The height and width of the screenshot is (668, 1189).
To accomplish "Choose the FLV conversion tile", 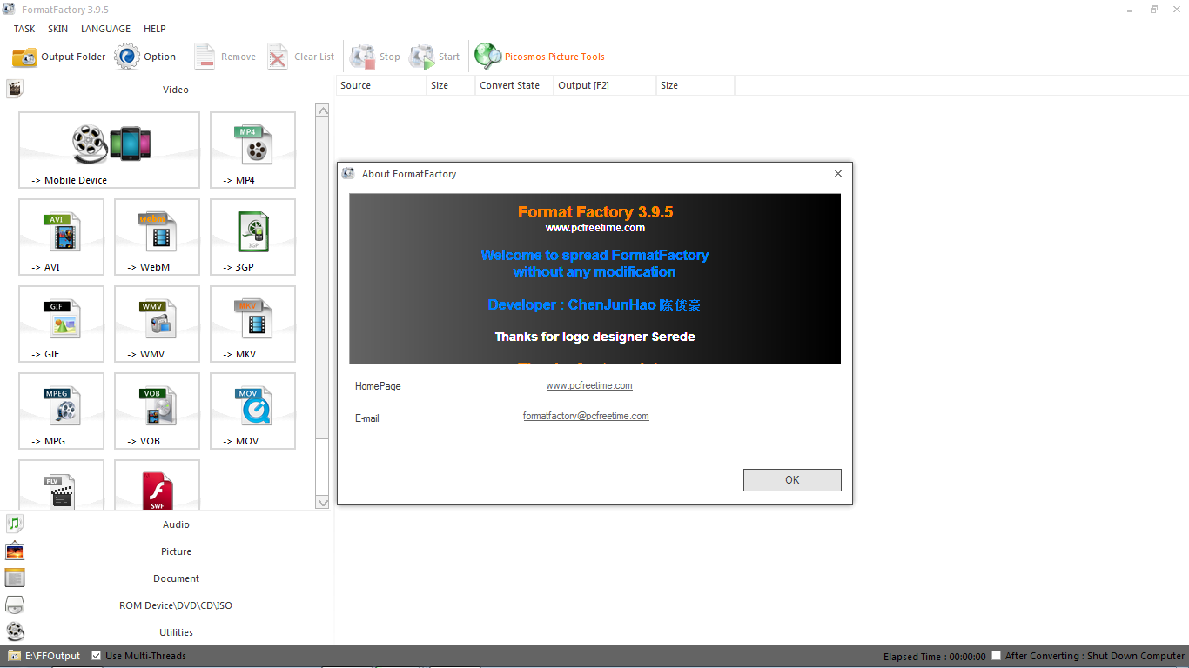I will pos(61,484).
